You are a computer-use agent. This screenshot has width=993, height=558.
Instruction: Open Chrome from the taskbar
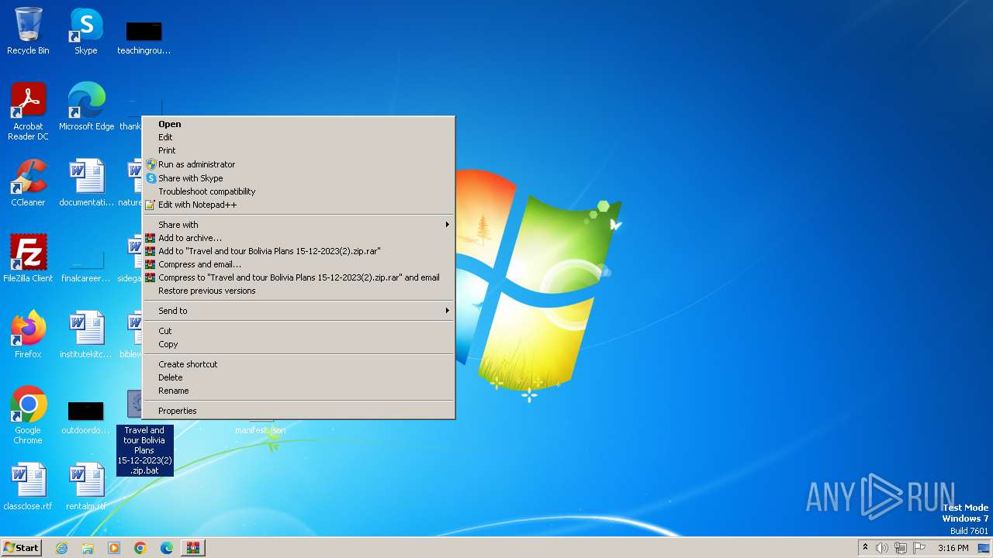(x=140, y=548)
